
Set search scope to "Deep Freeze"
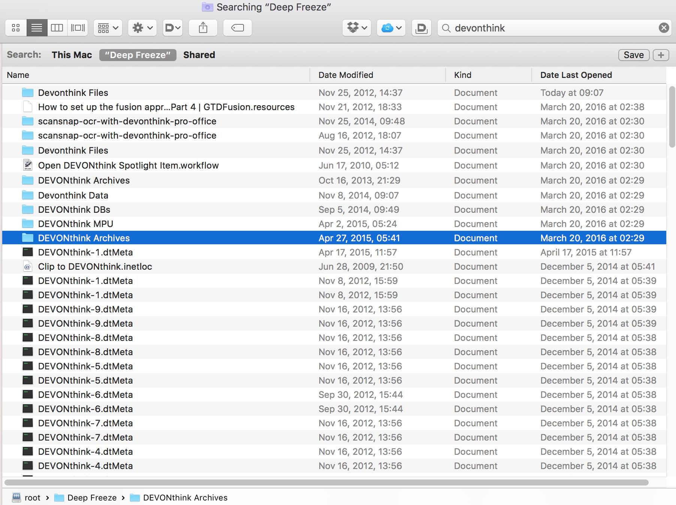point(138,55)
